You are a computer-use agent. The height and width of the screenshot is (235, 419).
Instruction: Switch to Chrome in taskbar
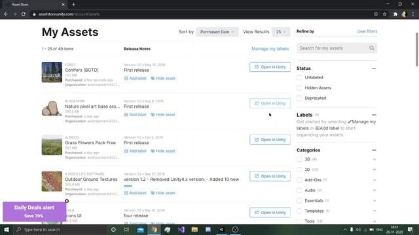155,229
